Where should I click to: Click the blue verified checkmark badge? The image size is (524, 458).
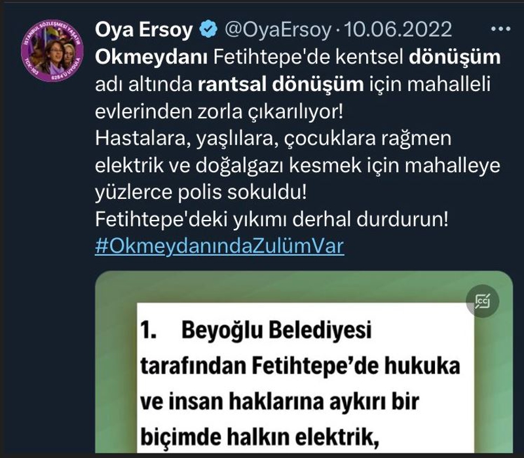(x=208, y=29)
